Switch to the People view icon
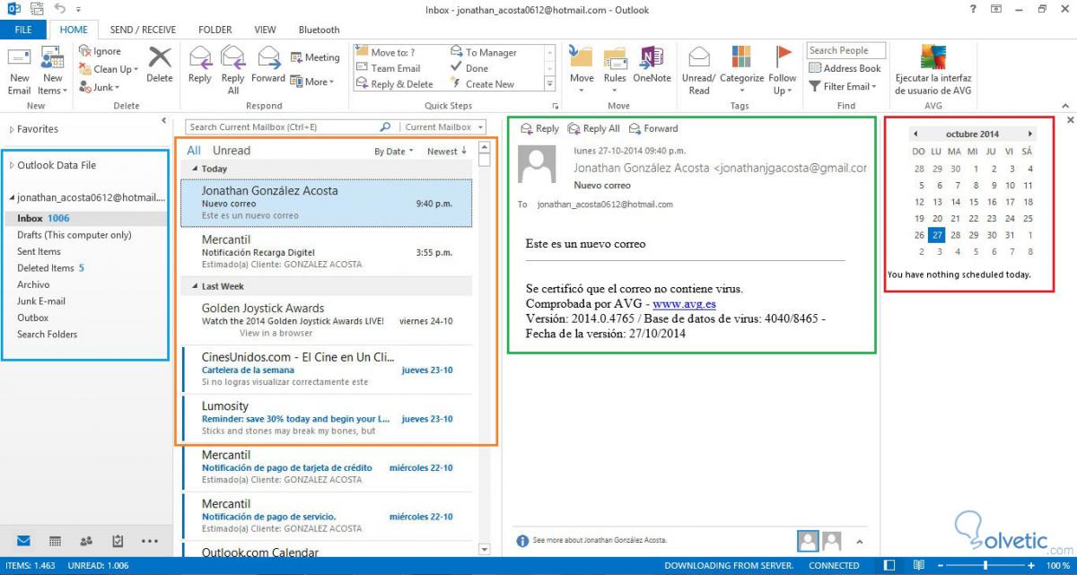Screen dimensions: 1077x575 click(x=85, y=541)
